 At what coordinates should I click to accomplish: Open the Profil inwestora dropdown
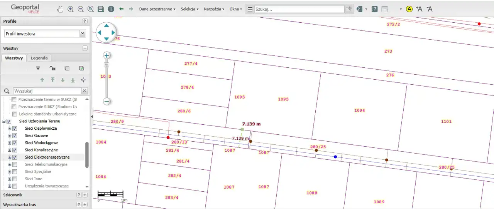click(x=82, y=34)
